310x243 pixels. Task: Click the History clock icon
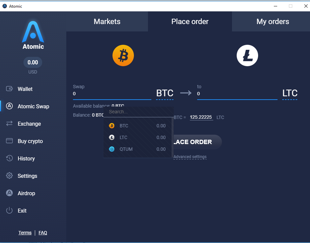[x=9, y=158]
